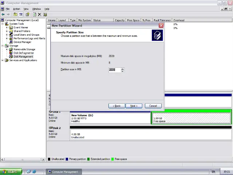Image resolution: width=233 pixels, height=175 pixels.
Task: Go Back in the partition wizard
Action: pyautogui.click(x=116, y=106)
